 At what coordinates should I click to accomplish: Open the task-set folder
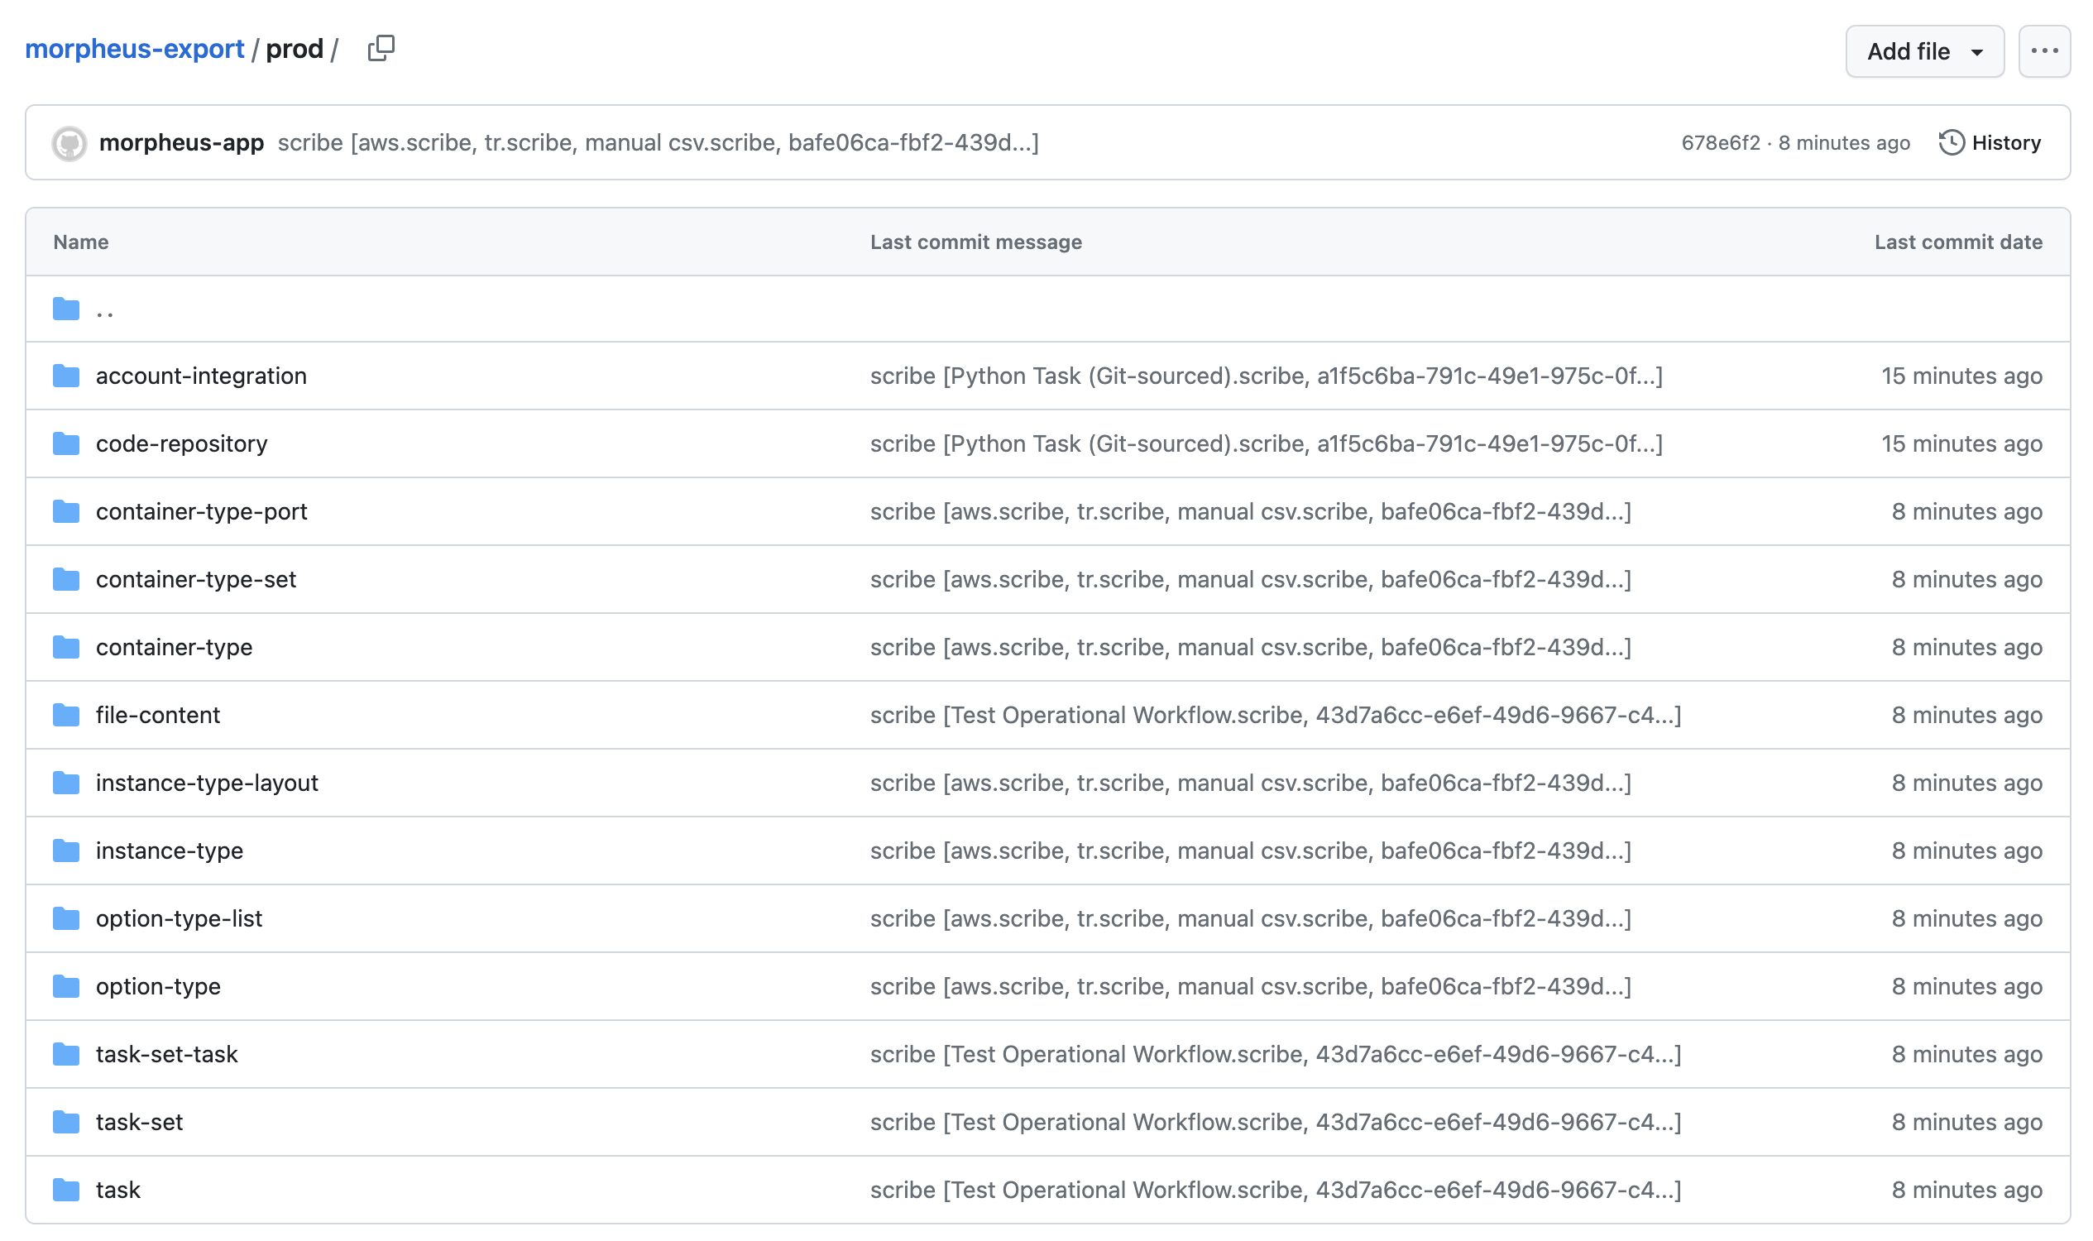pyautogui.click(x=140, y=1121)
